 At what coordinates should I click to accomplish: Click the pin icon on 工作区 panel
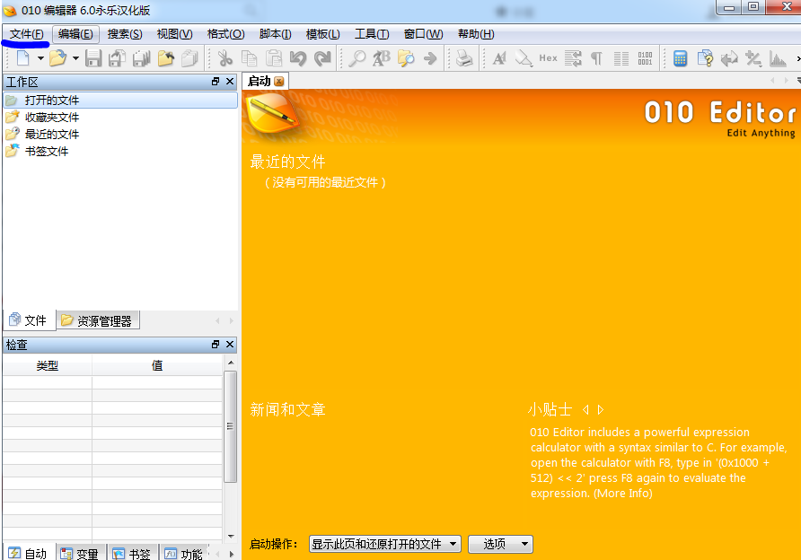point(215,81)
